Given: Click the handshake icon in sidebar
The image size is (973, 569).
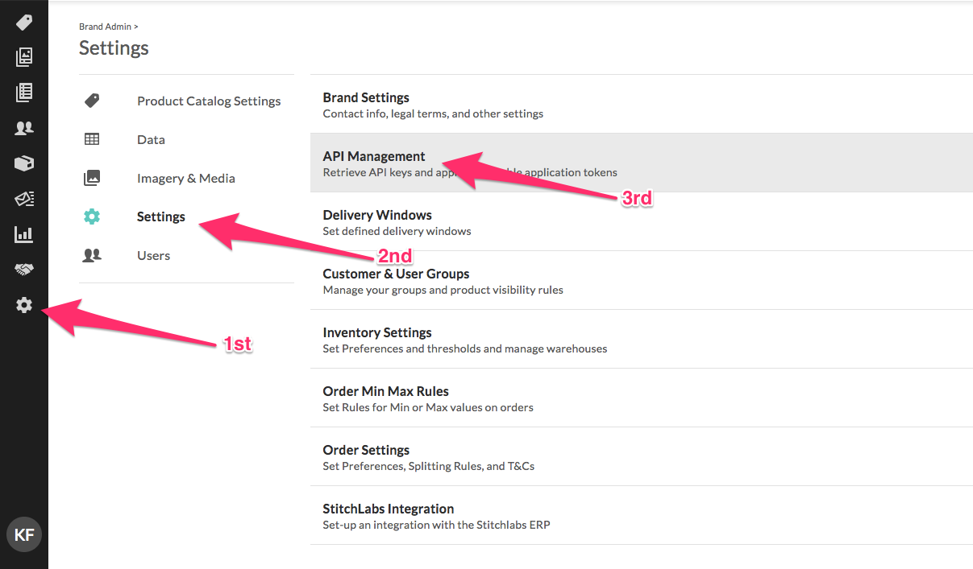Looking at the screenshot, I should 24,270.
